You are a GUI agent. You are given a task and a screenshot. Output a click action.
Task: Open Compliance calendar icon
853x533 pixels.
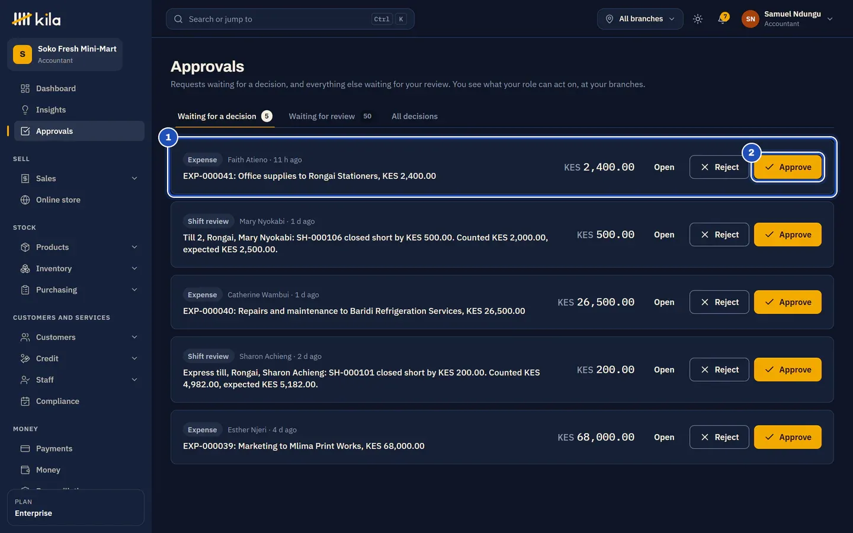coord(25,401)
